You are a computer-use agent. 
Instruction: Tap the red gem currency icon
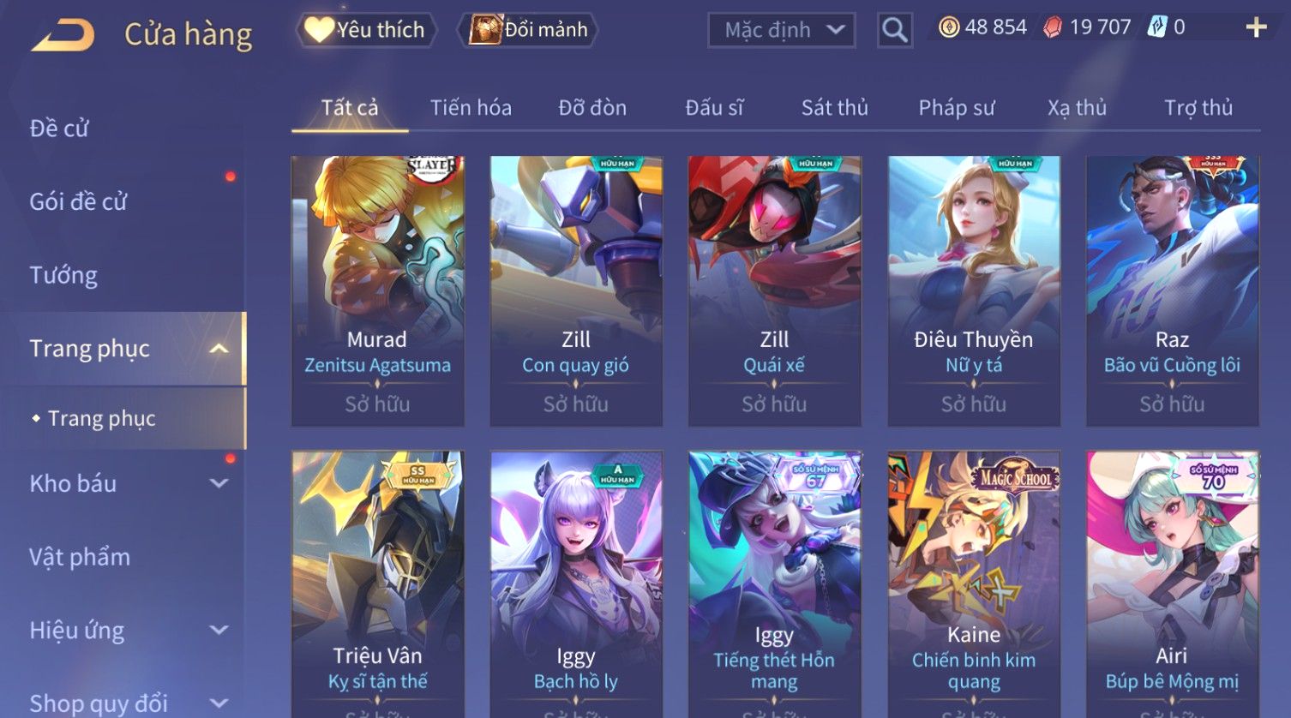click(x=1053, y=27)
